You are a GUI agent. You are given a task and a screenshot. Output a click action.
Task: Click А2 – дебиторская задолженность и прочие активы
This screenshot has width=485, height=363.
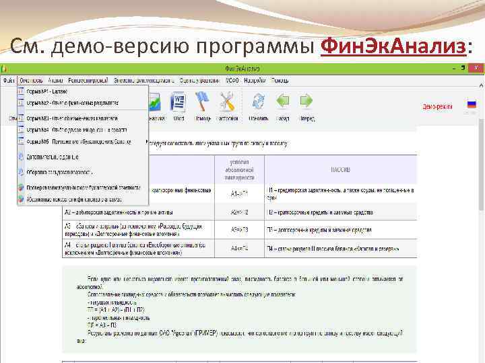pos(138,212)
